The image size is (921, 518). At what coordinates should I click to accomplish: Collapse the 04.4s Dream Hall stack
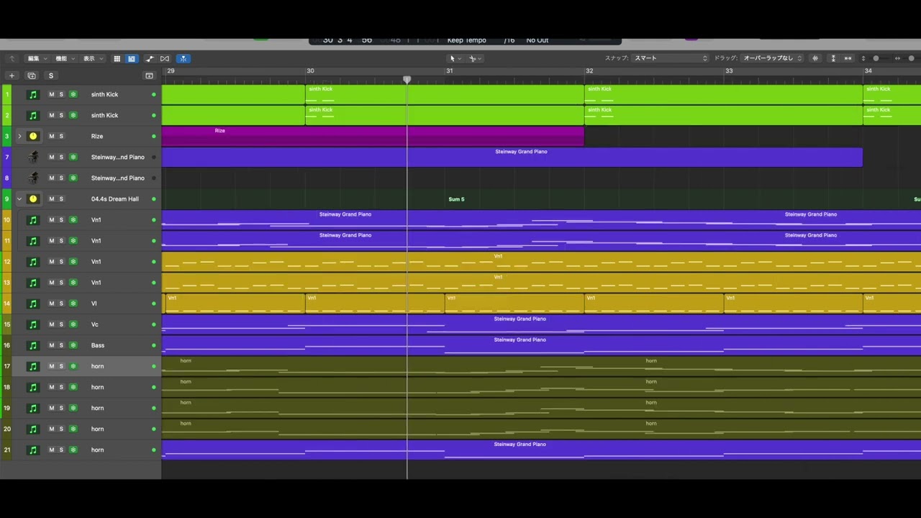pos(19,199)
